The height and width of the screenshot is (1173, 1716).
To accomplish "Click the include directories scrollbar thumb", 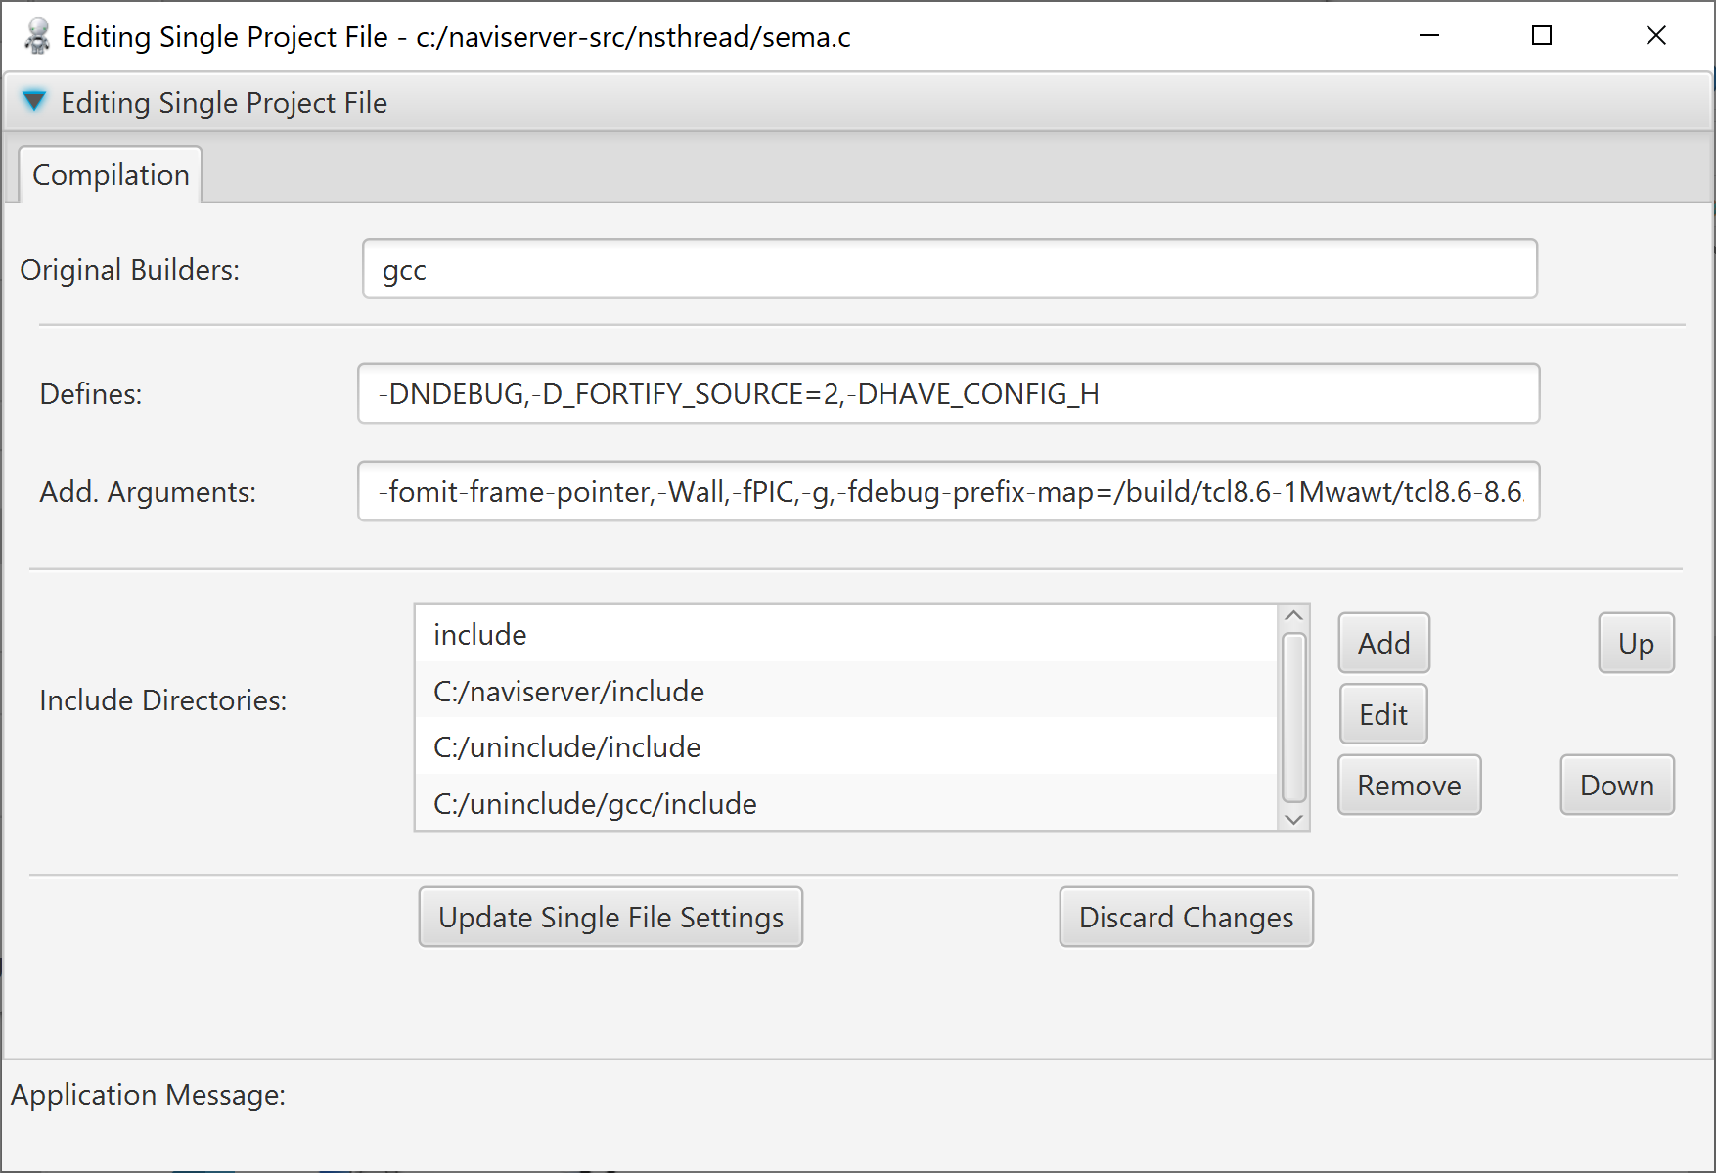I will 1293,716.
